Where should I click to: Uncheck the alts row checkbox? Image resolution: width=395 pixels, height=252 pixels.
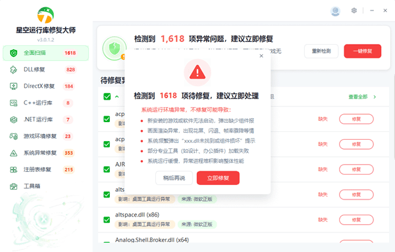click(x=107, y=194)
